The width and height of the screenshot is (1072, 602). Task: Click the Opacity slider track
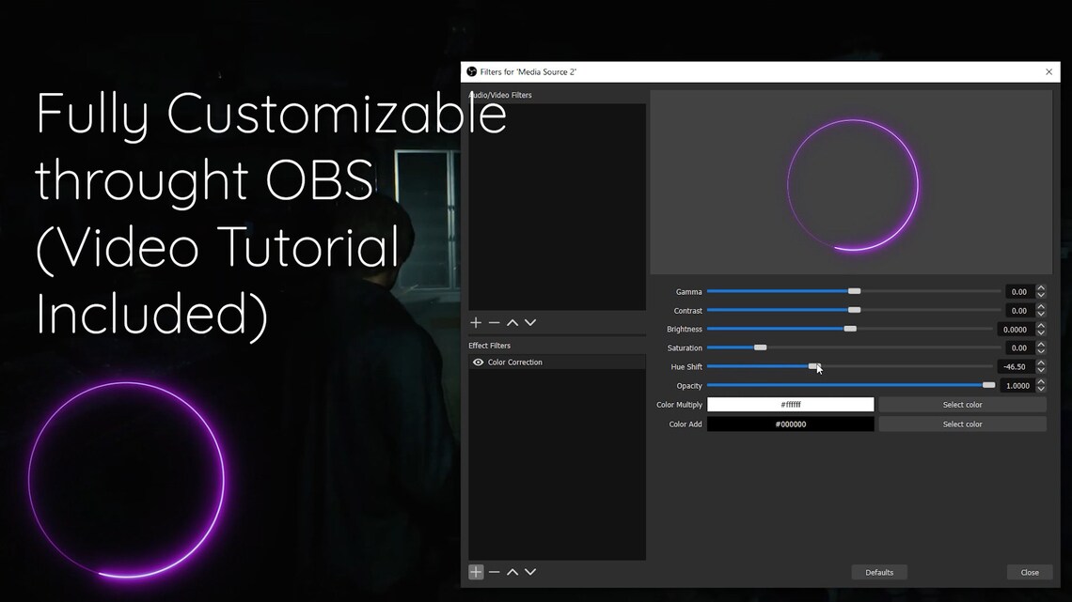click(x=846, y=385)
